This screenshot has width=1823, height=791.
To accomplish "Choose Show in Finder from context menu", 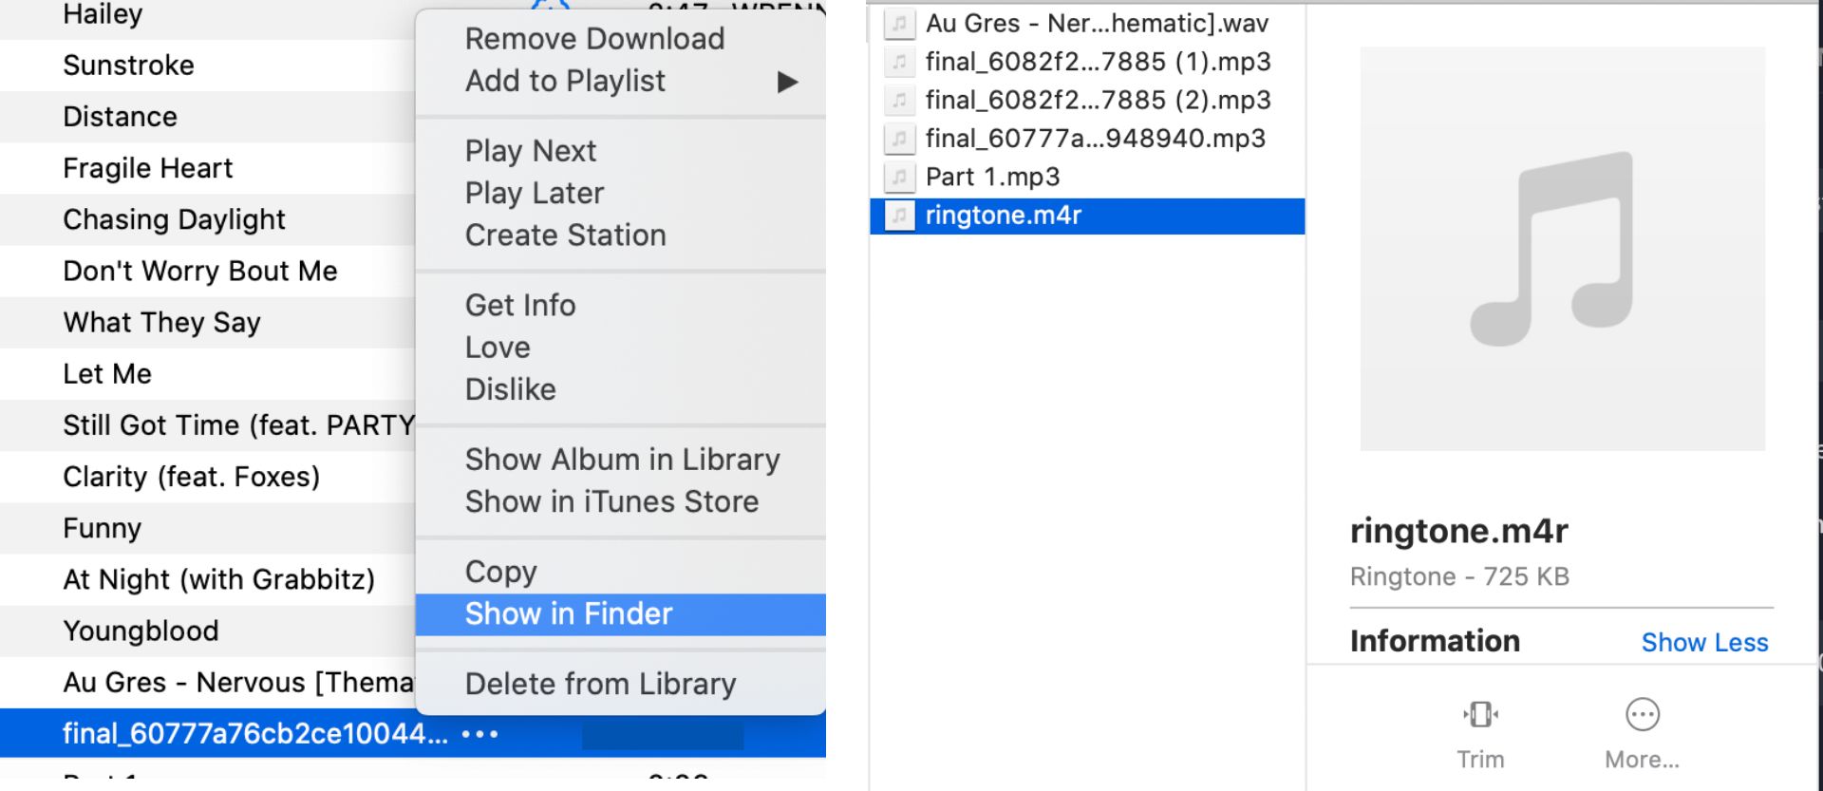I will pos(569,614).
